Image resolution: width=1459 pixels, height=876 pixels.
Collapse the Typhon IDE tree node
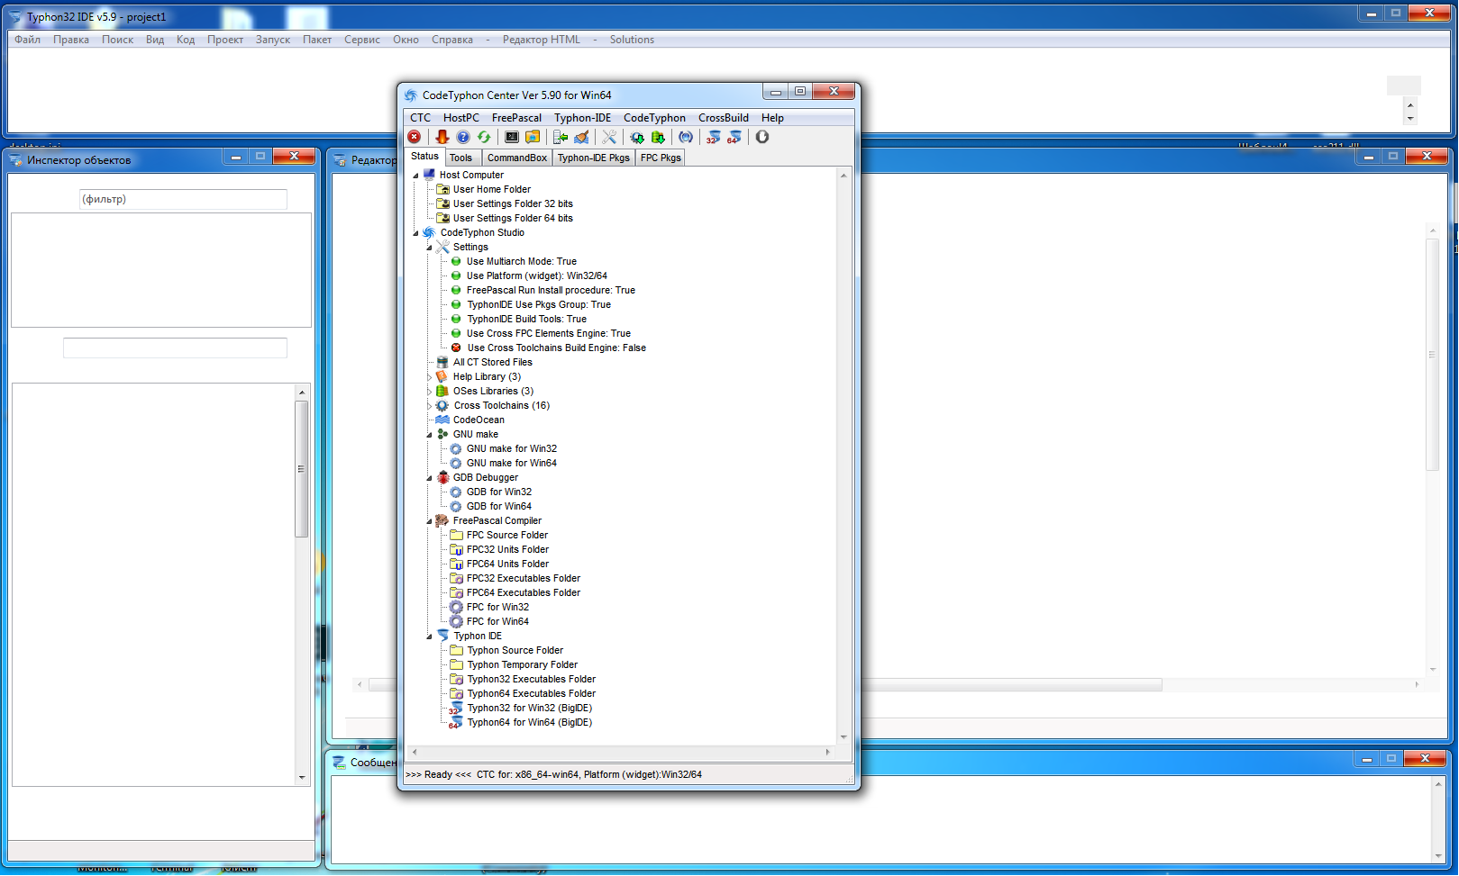(429, 637)
